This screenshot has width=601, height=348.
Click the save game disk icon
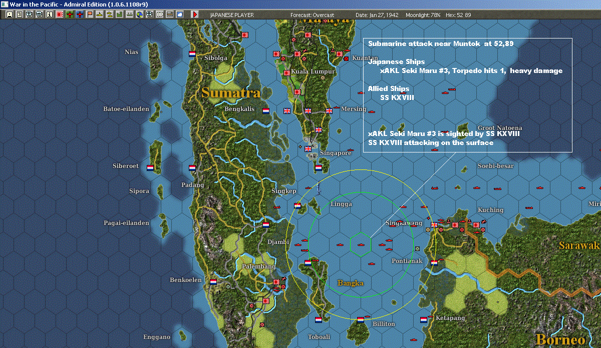(x=10, y=14)
